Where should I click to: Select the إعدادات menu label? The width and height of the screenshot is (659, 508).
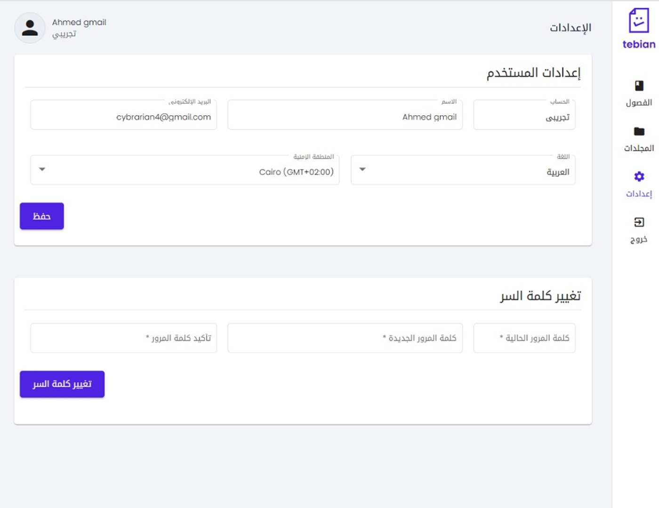(x=639, y=193)
